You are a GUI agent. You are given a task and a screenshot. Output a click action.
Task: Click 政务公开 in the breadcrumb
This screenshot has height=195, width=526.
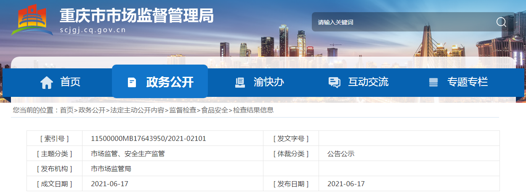(x=92, y=110)
